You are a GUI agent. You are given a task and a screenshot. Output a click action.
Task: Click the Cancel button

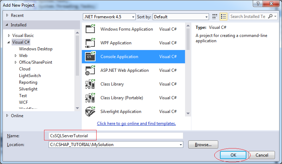[262, 155]
